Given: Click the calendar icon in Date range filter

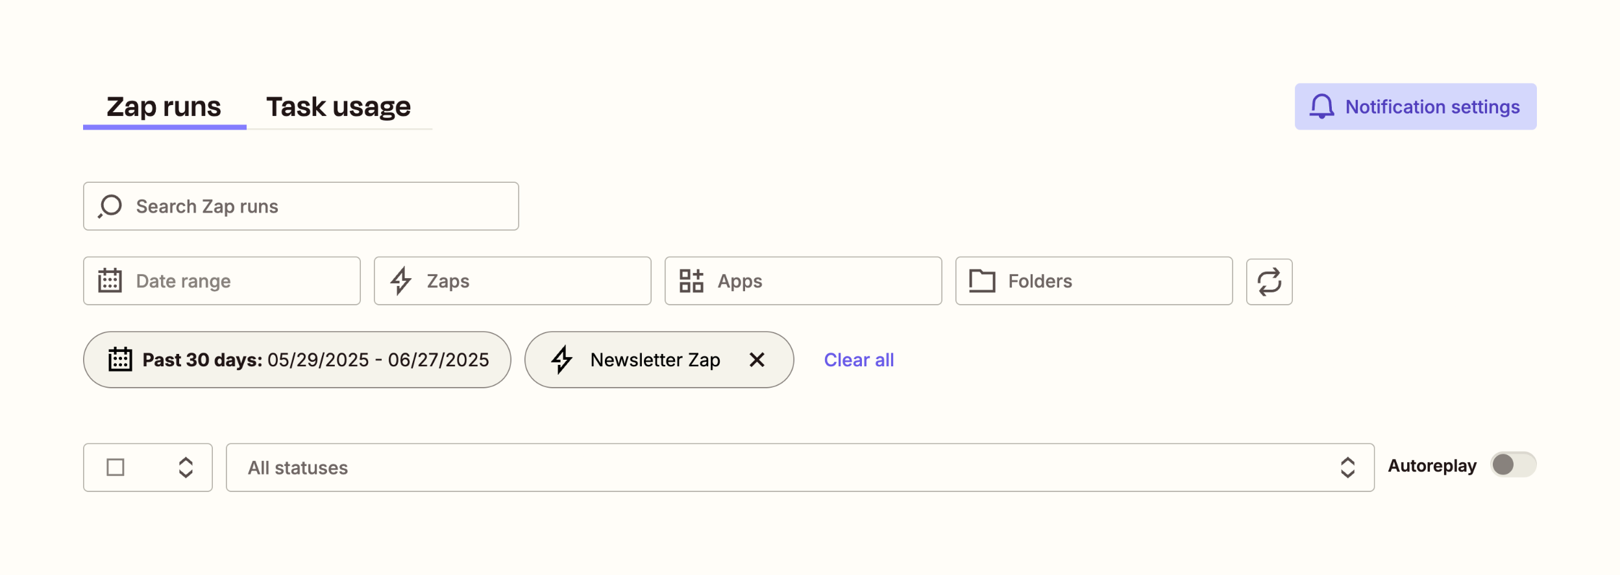Looking at the screenshot, I should click(x=110, y=281).
